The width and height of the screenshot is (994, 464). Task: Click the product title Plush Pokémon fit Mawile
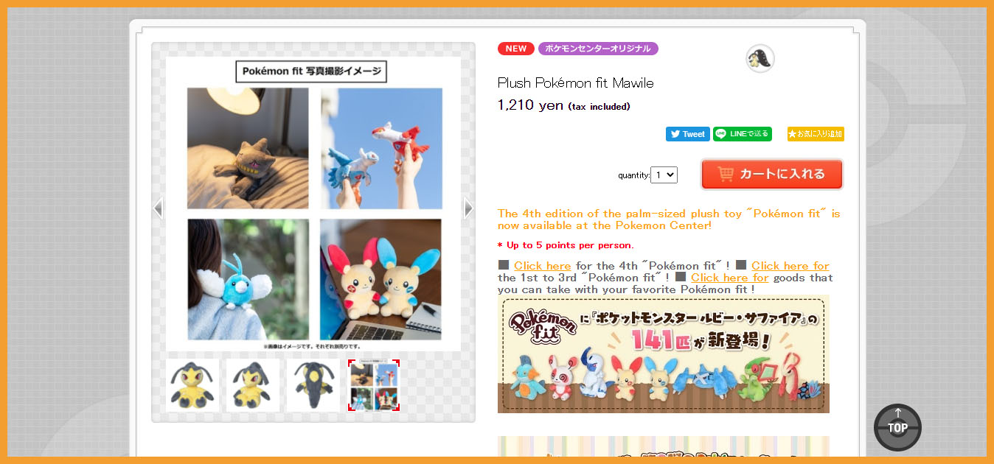point(576,83)
